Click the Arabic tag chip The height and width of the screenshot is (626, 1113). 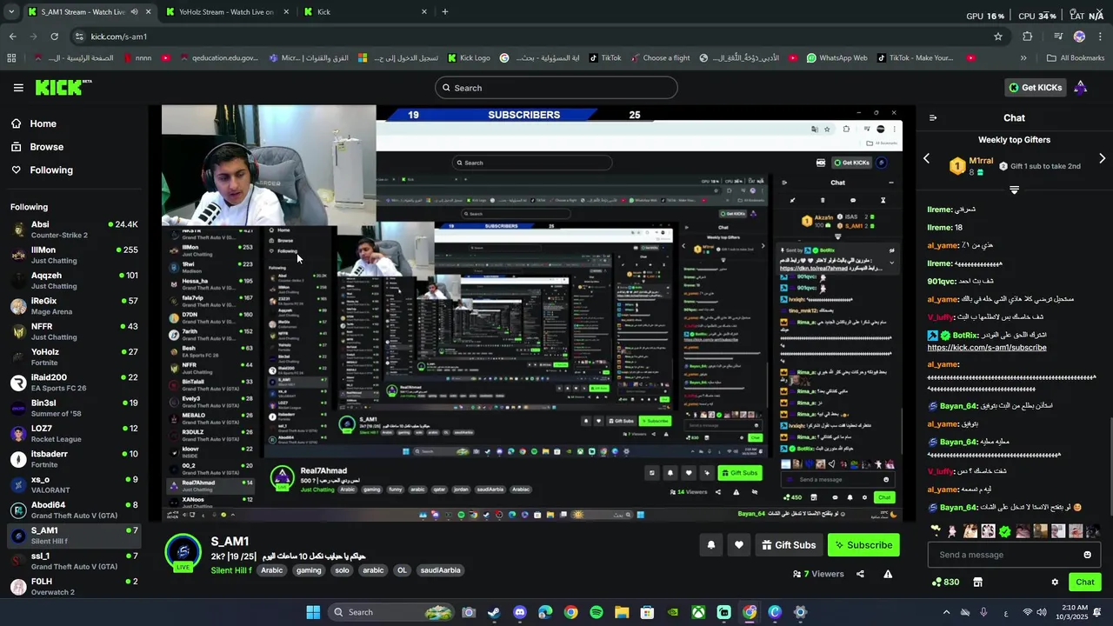point(272,570)
